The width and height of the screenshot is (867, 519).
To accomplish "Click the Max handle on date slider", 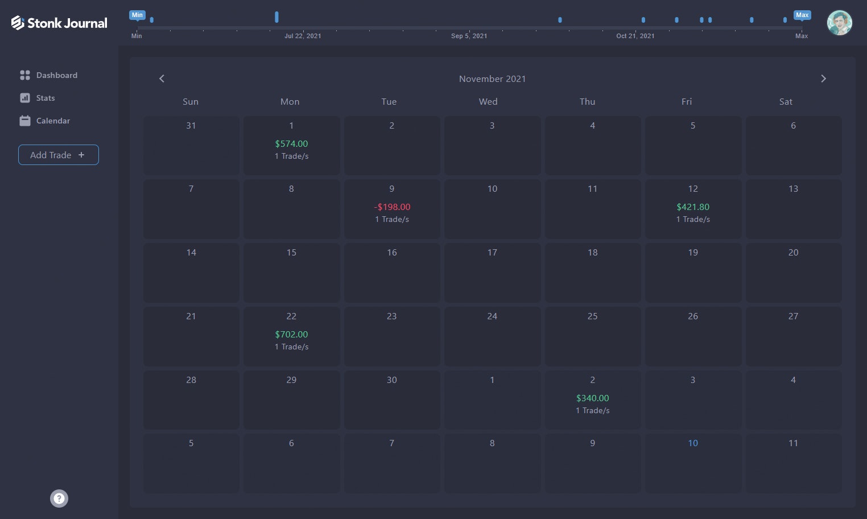I will tap(802, 15).
